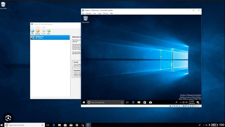This screenshot has height=127, width=225.
Task: Open Microsoft Edge in guest taskbar
Action: [x=133, y=102]
